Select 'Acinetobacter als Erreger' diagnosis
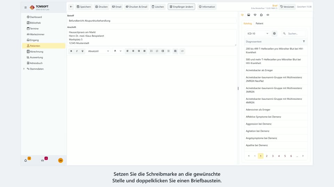Image resolution: width=334 pixels, height=187 pixels. 276,70
